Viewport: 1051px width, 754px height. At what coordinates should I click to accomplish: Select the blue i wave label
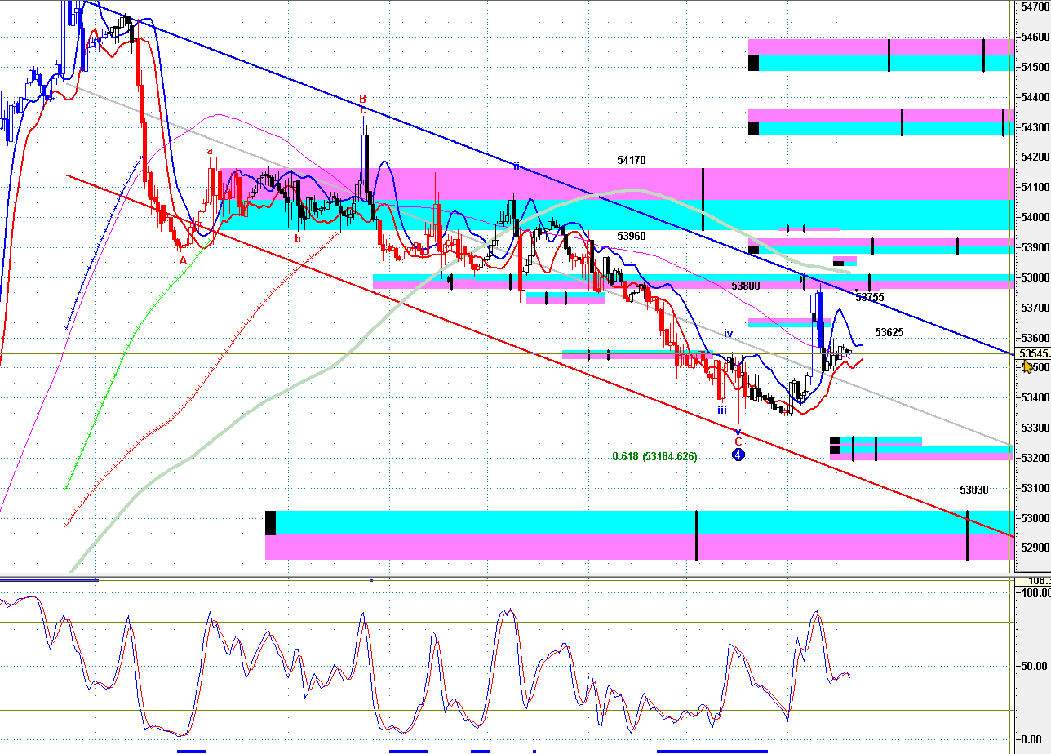tap(441, 276)
